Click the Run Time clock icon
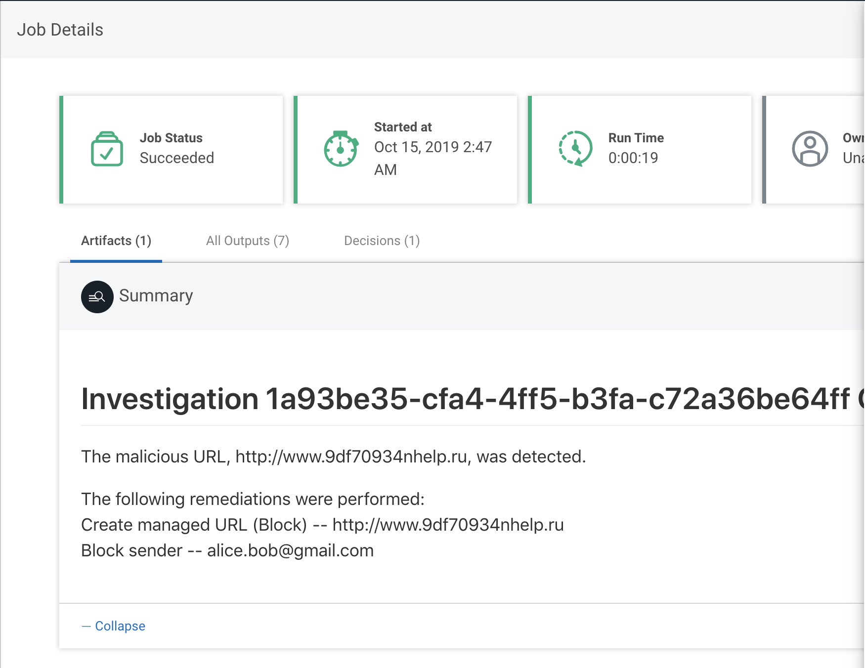This screenshot has width=865, height=668. pos(575,149)
